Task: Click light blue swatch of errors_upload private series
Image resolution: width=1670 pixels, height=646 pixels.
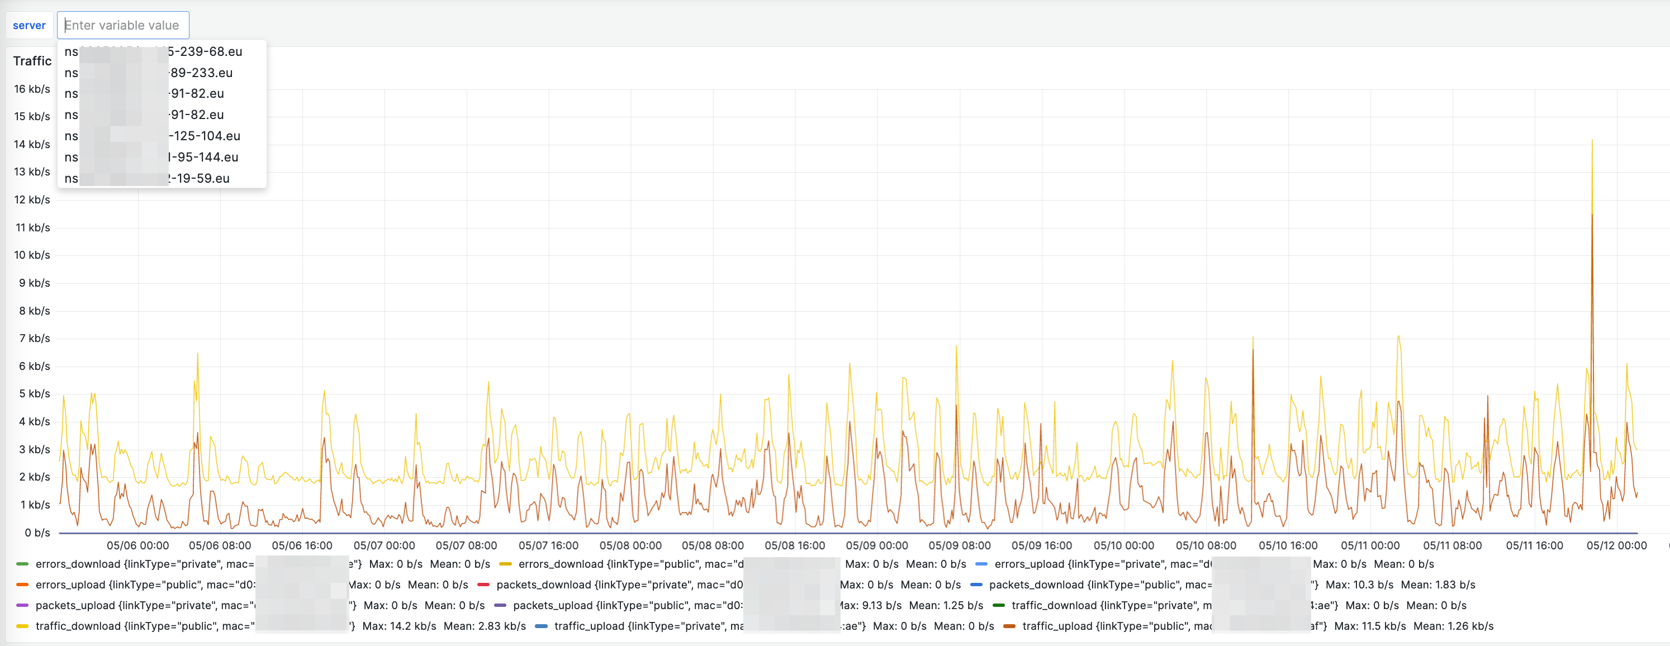Action: pos(981,564)
